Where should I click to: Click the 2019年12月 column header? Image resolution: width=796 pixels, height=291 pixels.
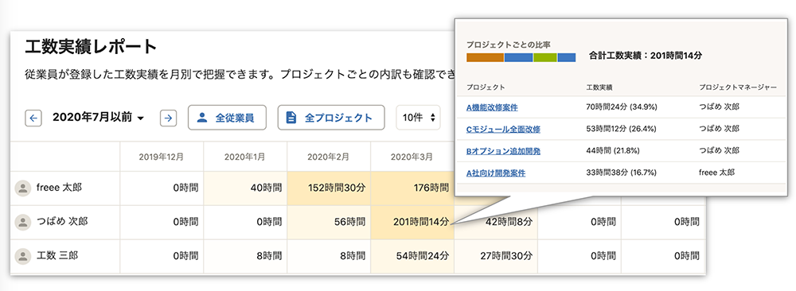[162, 157]
